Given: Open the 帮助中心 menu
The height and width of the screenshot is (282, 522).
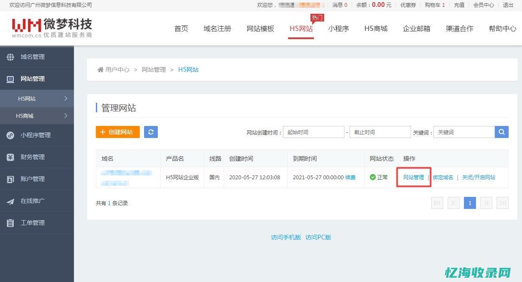Looking at the screenshot, I should [503, 28].
